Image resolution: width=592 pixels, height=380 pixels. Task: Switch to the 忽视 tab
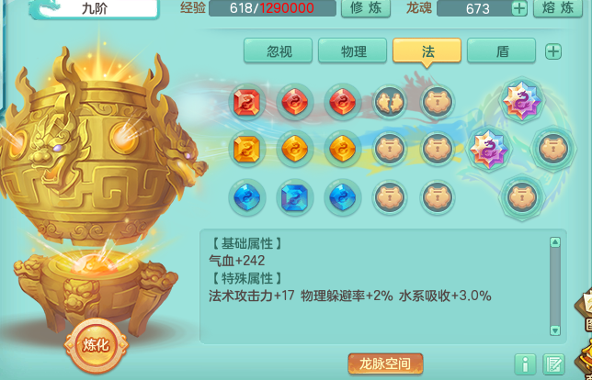click(279, 50)
